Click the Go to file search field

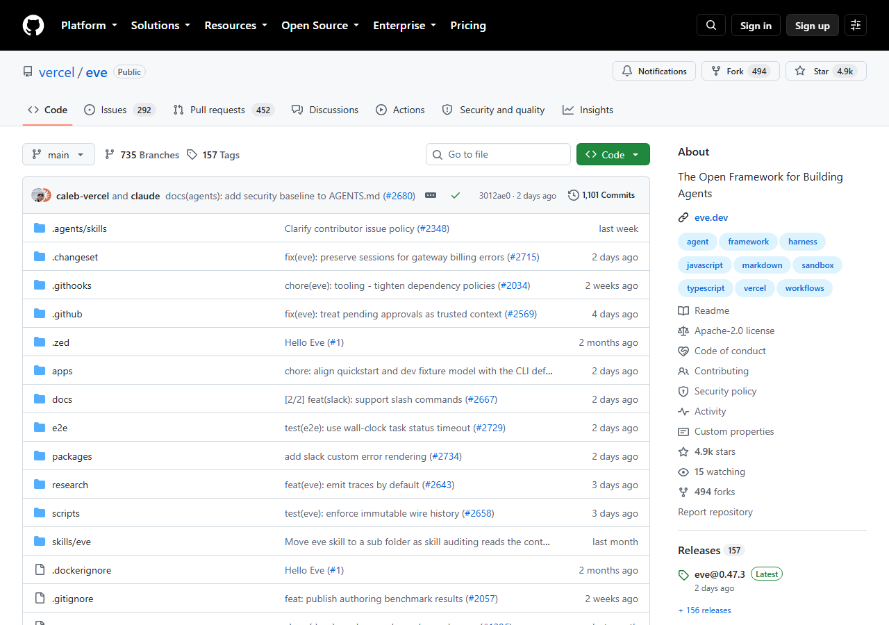pyautogui.click(x=498, y=154)
